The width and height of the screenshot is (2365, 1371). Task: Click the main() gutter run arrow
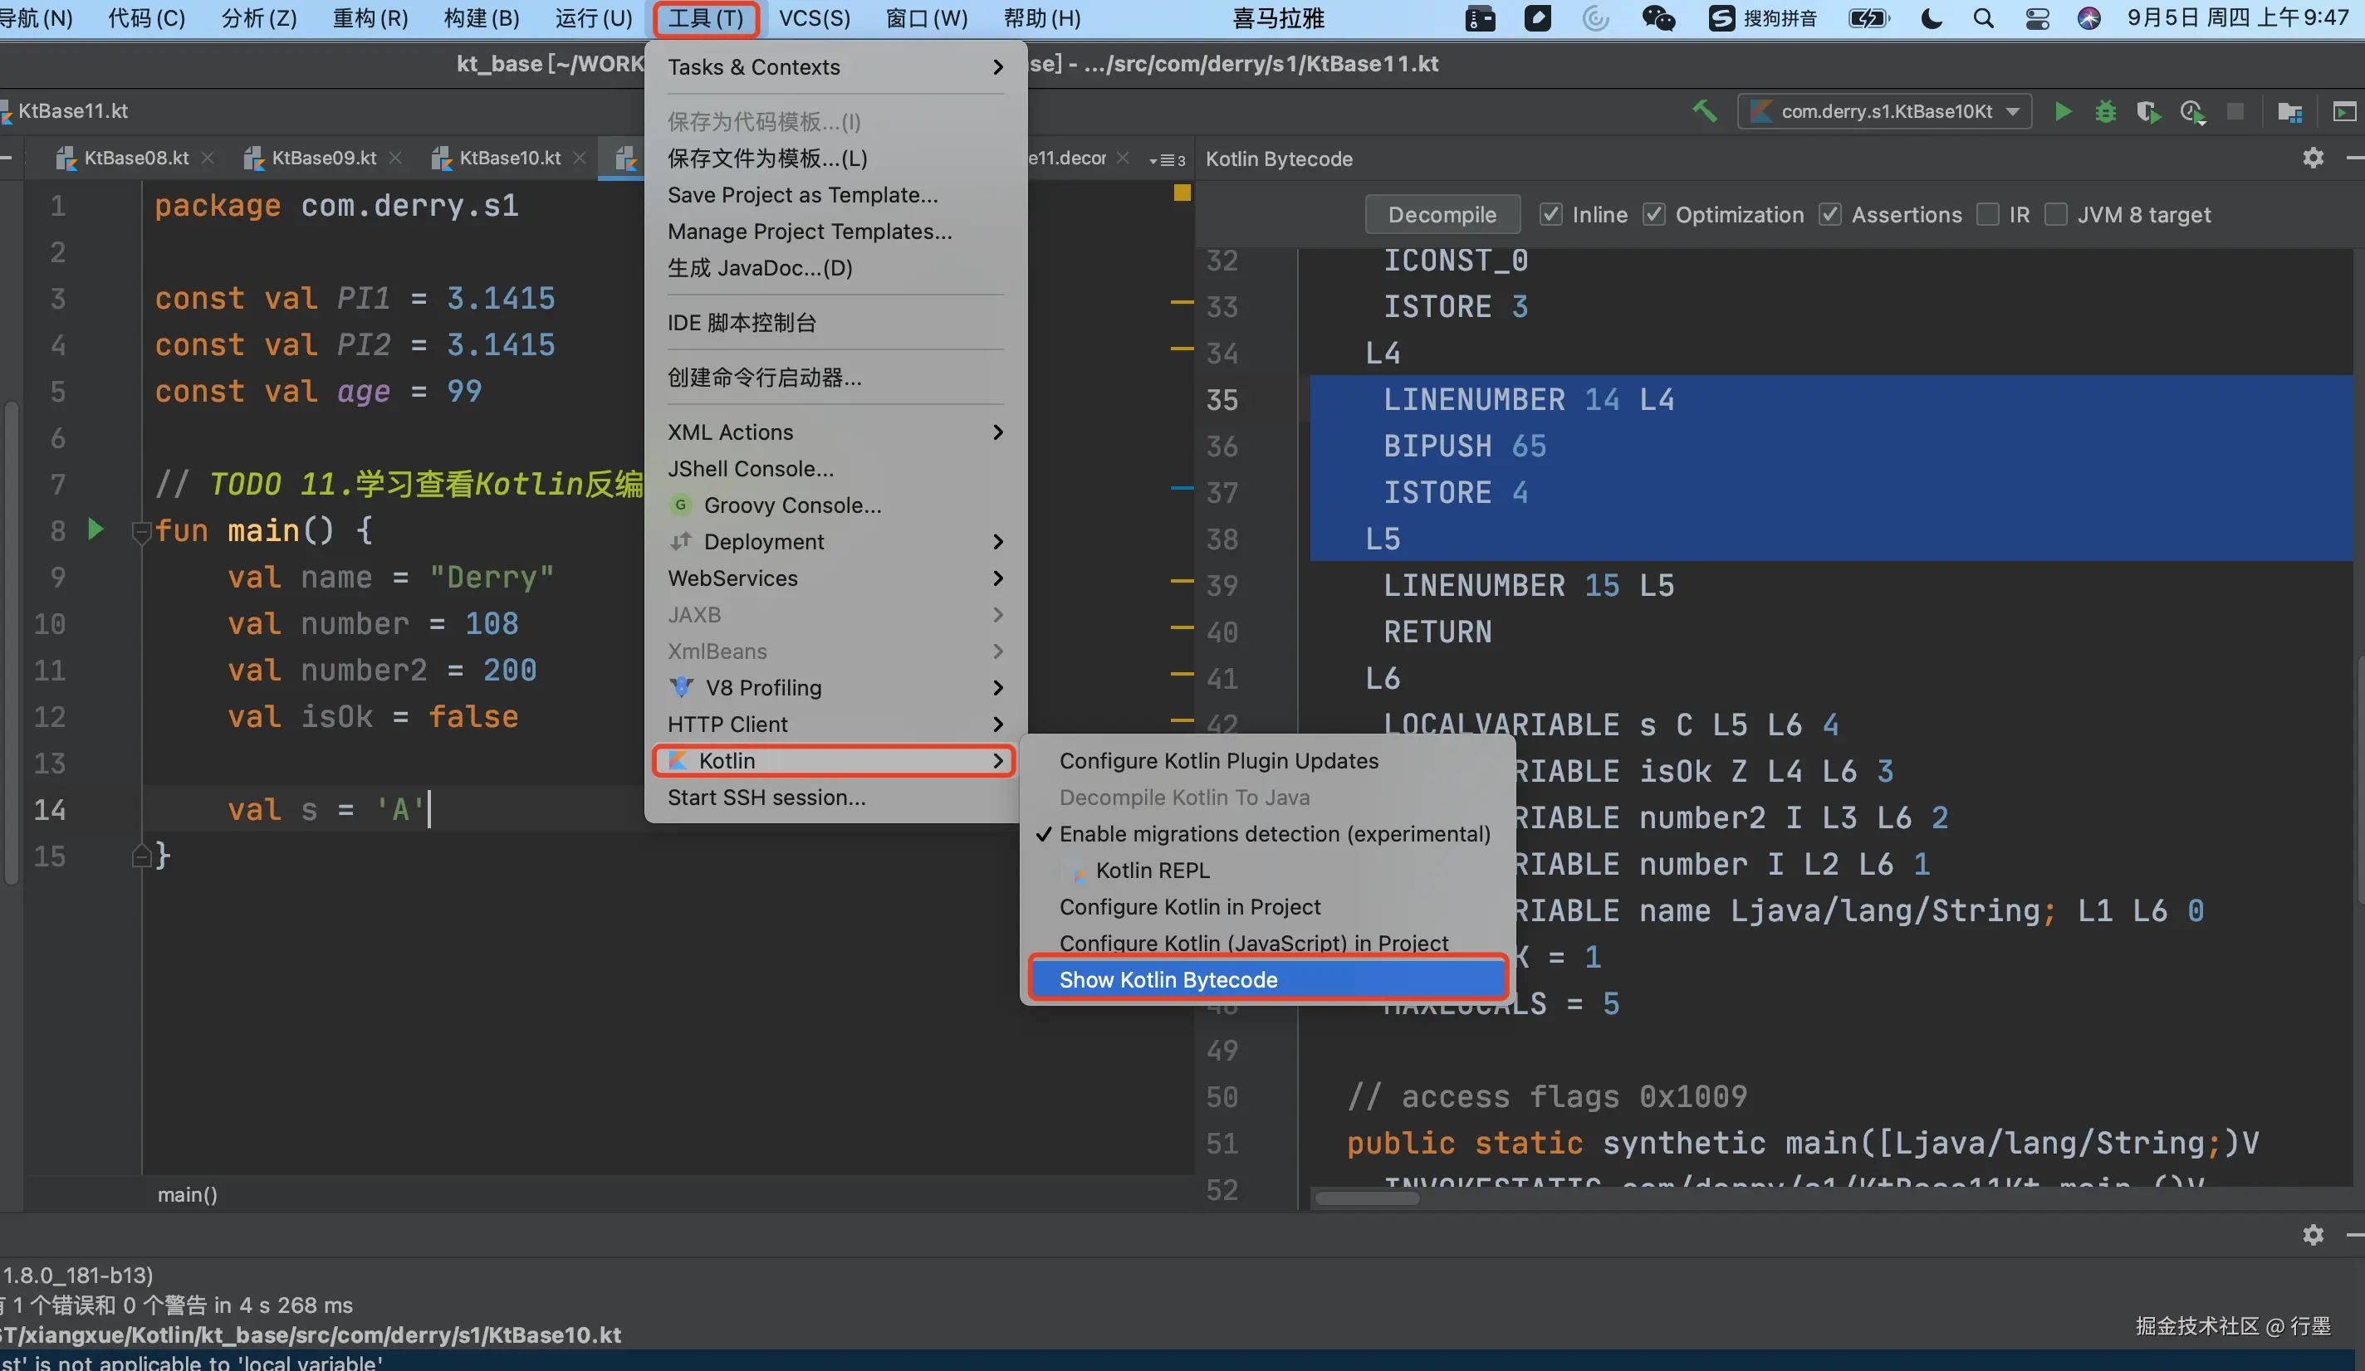95,529
